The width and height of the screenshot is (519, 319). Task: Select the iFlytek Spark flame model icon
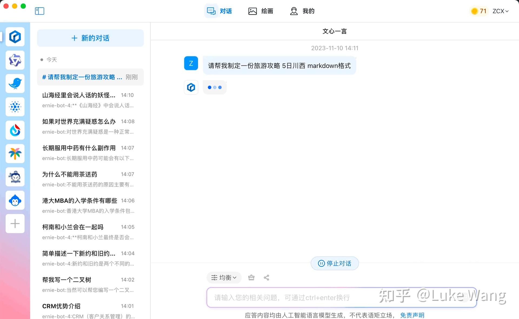tap(15, 130)
